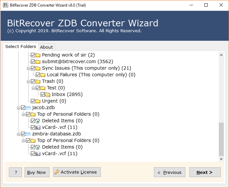Click Deleted Items recycle icon under zimbra-database.zdb
Screen dimensions: 229x188
[38, 147]
